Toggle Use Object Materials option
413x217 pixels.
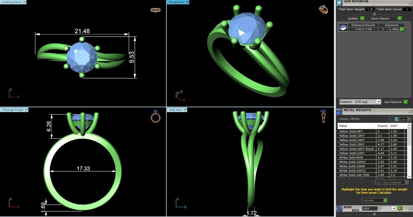click(392, 182)
